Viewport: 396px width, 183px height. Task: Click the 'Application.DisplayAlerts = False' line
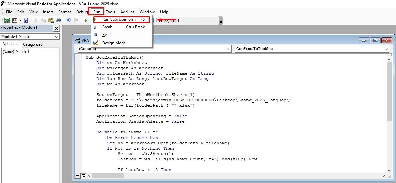click(140, 121)
